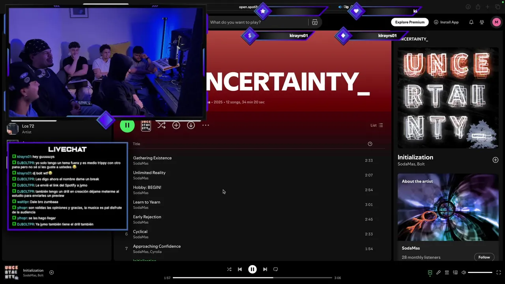Image resolution: width=505 pixels, height=284 pixels.
Task: Open the play queue
Action: 447,273
